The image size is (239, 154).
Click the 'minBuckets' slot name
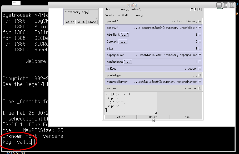pos(115,62)
